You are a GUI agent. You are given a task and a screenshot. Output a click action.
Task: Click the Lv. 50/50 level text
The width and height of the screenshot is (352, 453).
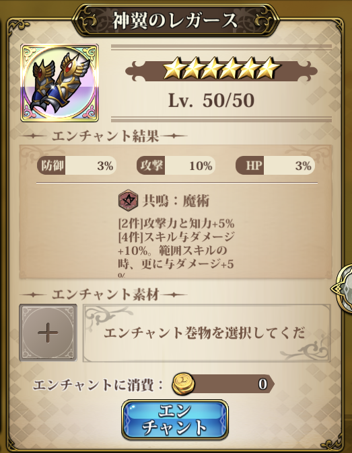211,100
